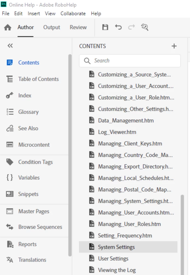Click the Search field in Contents panel
Screen dimensions: 190x275
click(130, 61)
